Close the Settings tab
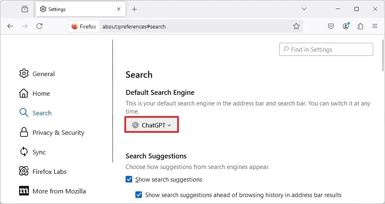 pos(119,9)
